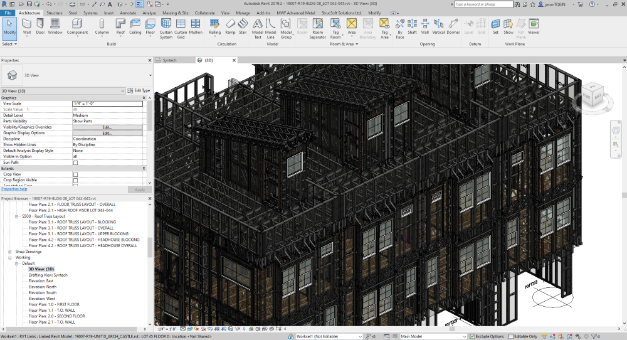Image resolution: width=627 pixels, height=340 pixels.
Task: Click Edit for Visibility/Graphics Overrides
Action: (x=107, y=127)
